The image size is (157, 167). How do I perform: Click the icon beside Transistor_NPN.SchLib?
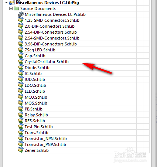21,139
